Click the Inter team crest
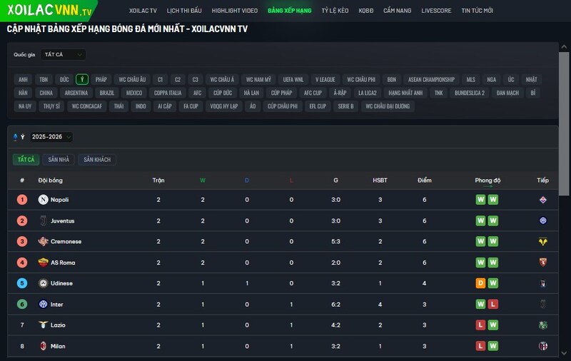 point(44,304)
